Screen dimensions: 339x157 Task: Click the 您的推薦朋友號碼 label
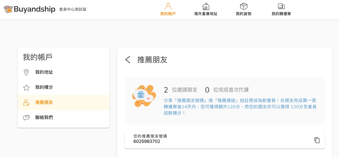[150, 136]
